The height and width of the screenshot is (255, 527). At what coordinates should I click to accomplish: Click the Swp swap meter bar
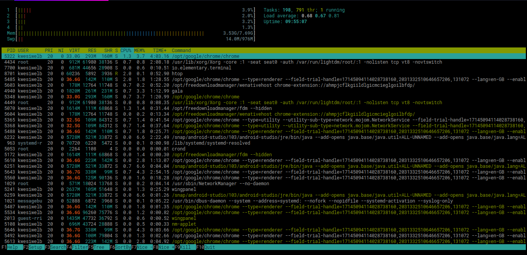[x=135, y=39]
